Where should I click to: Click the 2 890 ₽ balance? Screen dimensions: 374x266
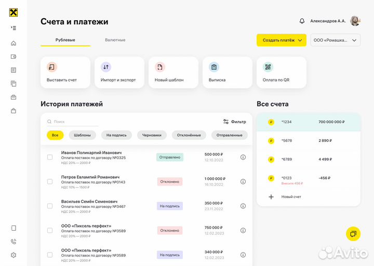[x=325, y=141]
